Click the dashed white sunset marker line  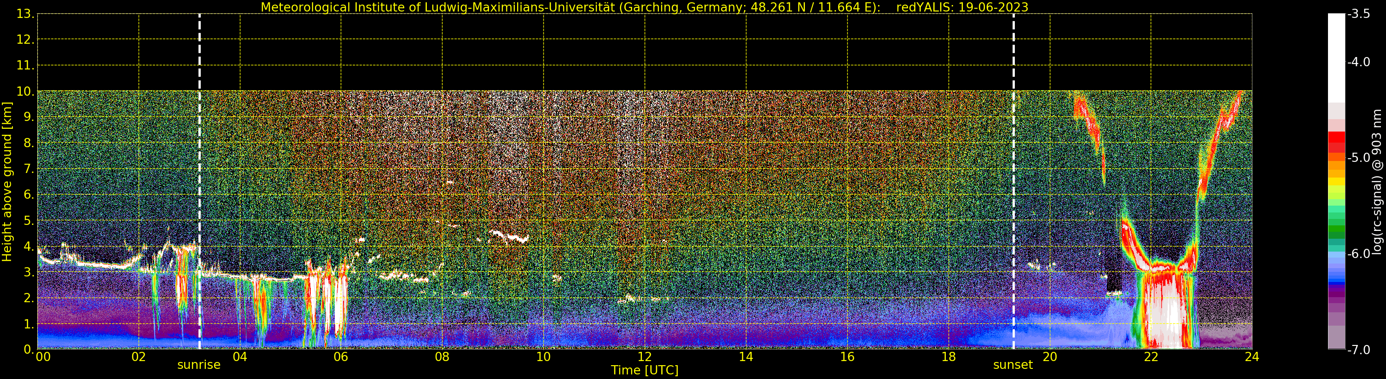click(x=1013, y=181)
